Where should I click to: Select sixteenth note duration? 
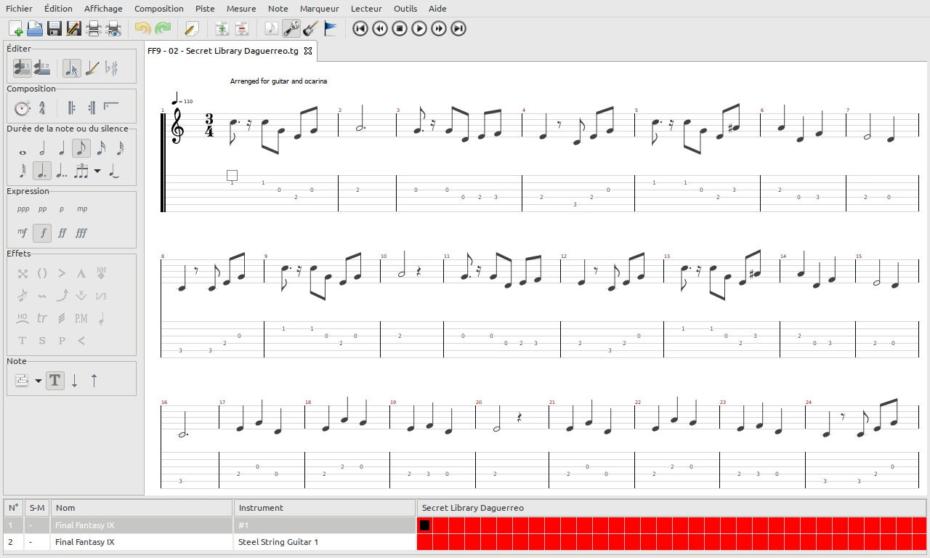[x=101, y=149]
